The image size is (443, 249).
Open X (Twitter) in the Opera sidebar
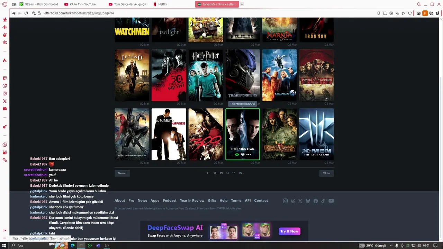click(4, 101)
